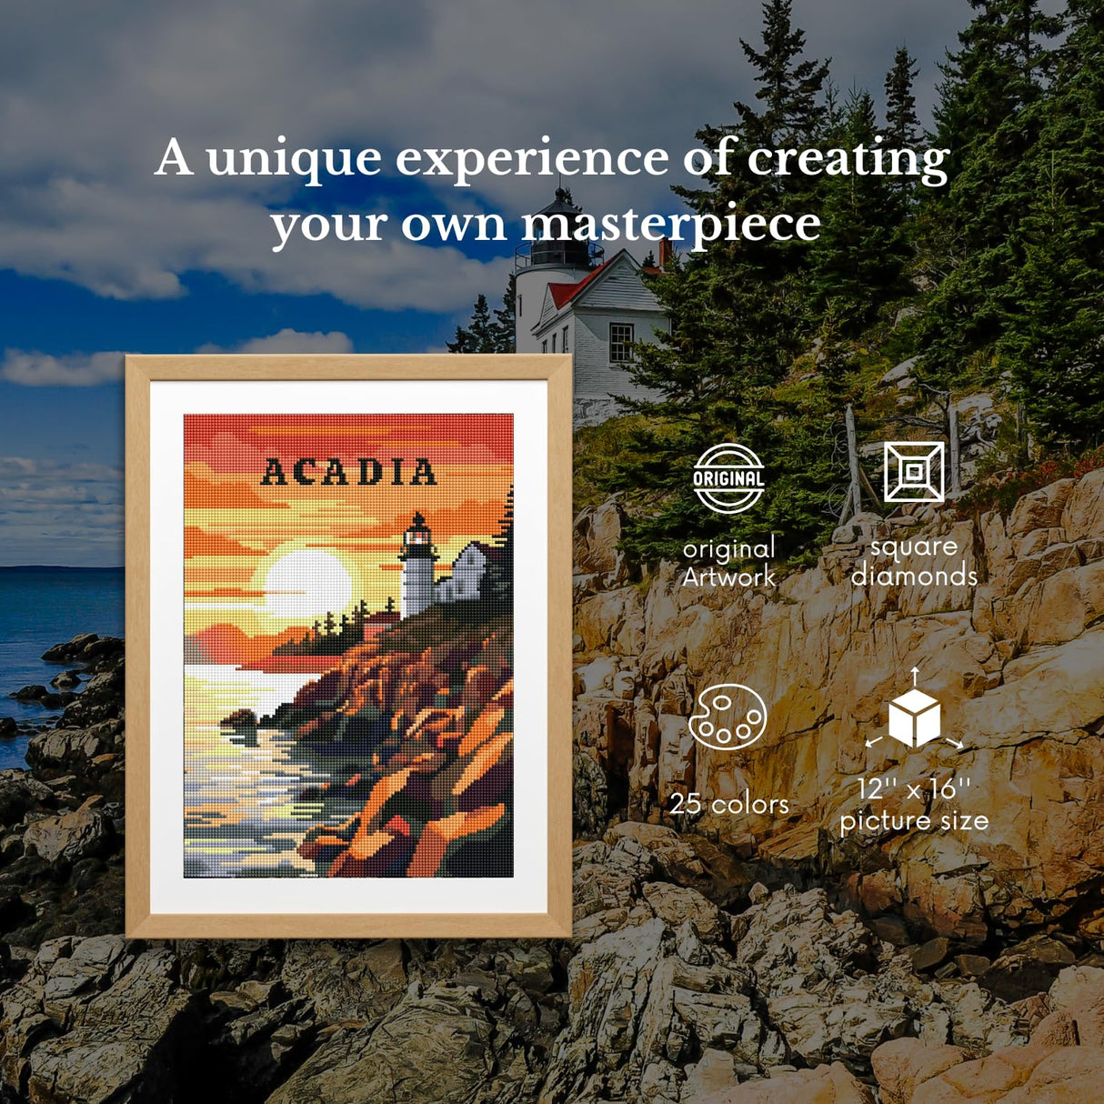
Task: Click the blue ocean water behind the frame
Action: 55,618
